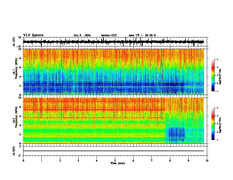Click time axis tick label "10" at the bottom
The height and width of the screenshot is (180, 233).
pyautogui.click(x=207, y=161)
